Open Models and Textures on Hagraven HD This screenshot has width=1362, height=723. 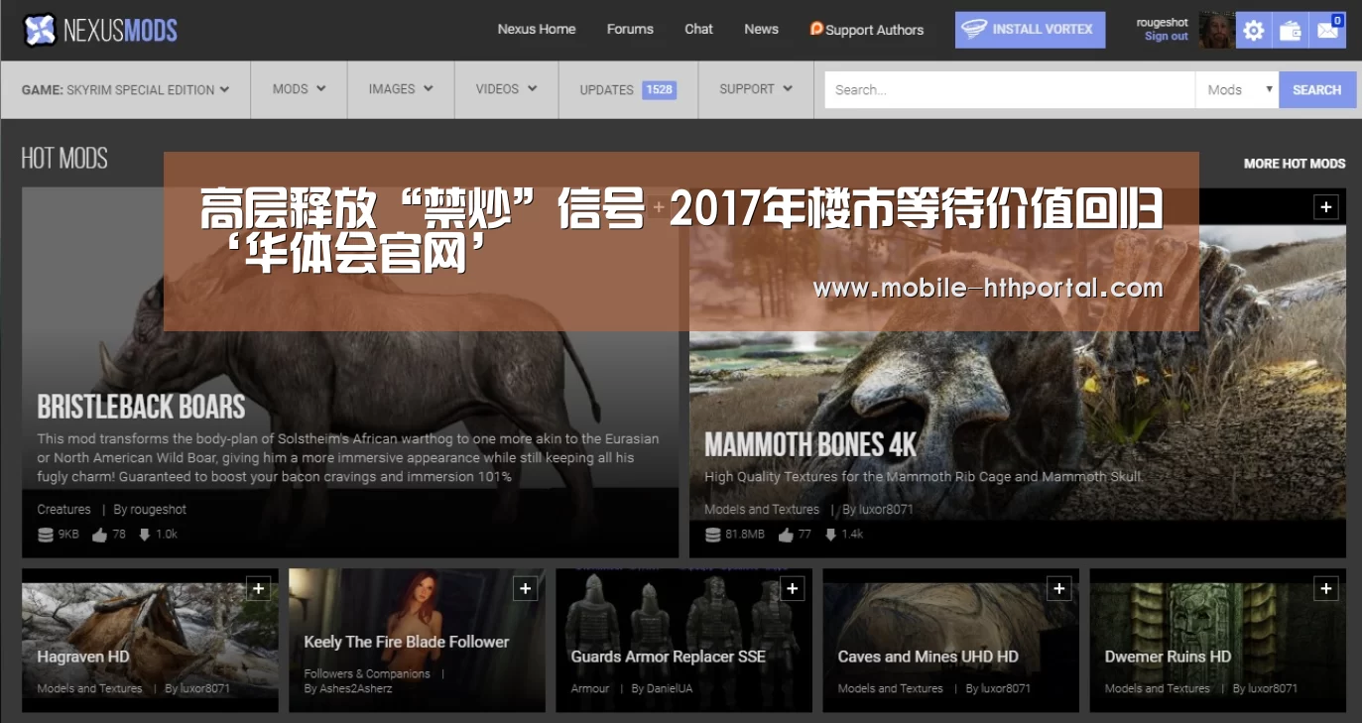89,688
